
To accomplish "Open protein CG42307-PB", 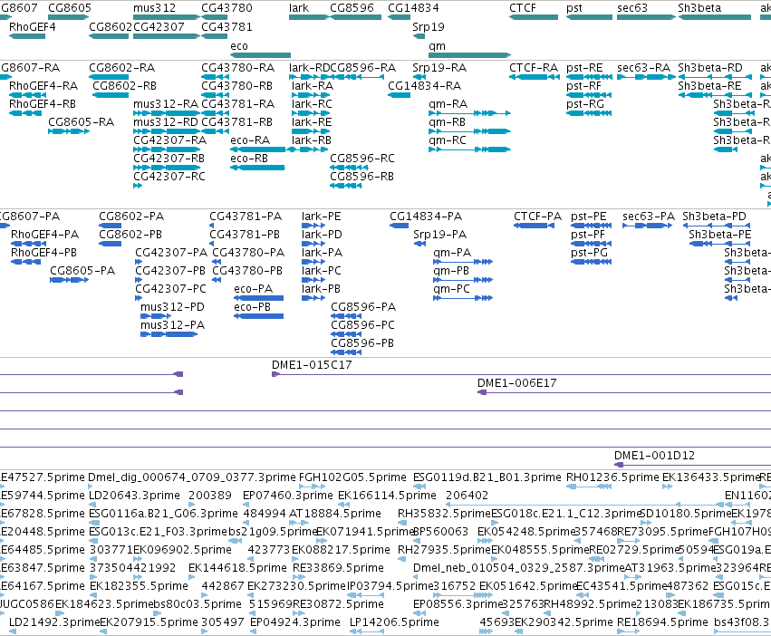I will pyautogui.click(x=170, y=271).
